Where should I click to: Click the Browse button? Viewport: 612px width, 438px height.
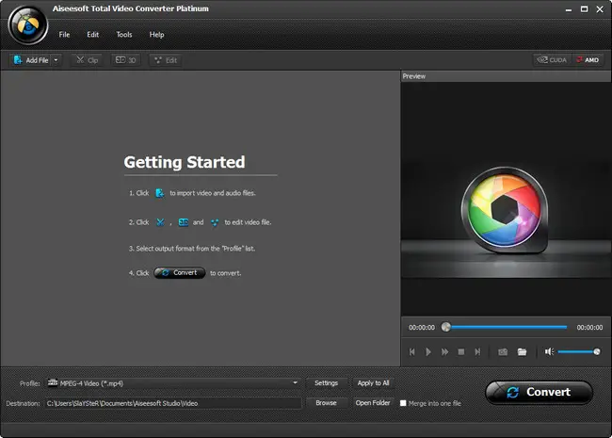tap(326, 403)
